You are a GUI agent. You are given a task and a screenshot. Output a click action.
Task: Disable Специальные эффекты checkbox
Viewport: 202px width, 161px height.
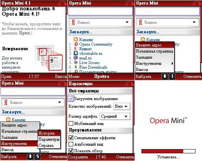pyautogui.click(x=71, y=138)
